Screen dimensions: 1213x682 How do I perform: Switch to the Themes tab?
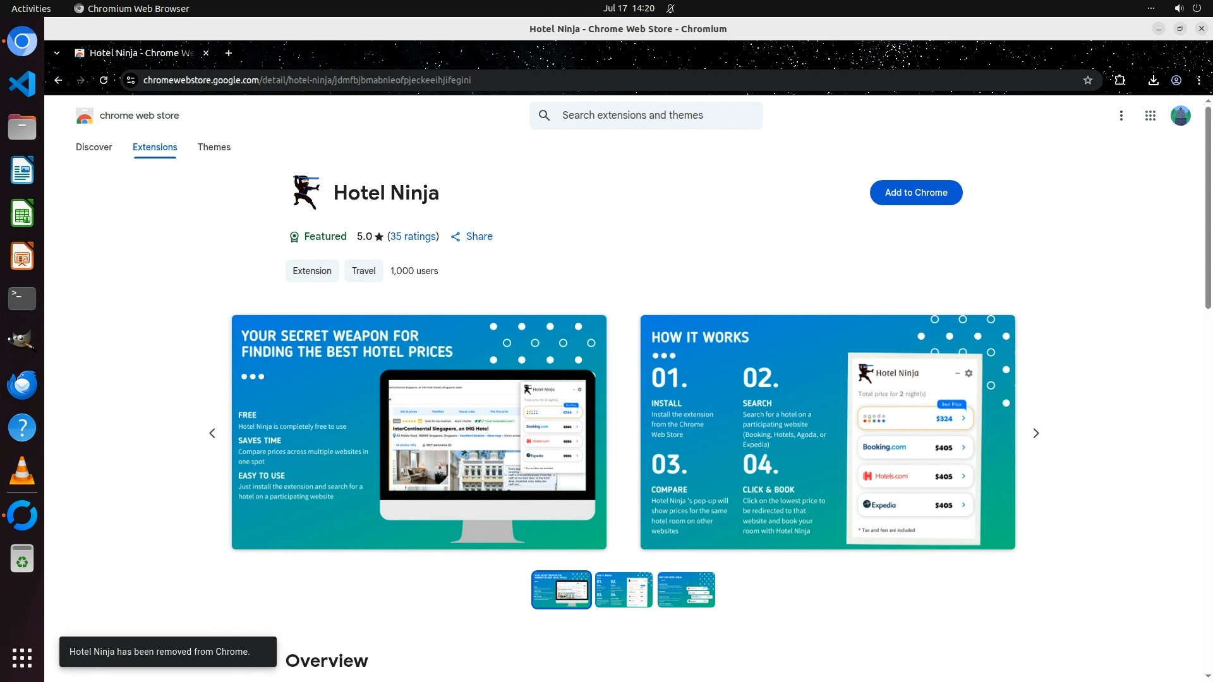pos(214,147)
